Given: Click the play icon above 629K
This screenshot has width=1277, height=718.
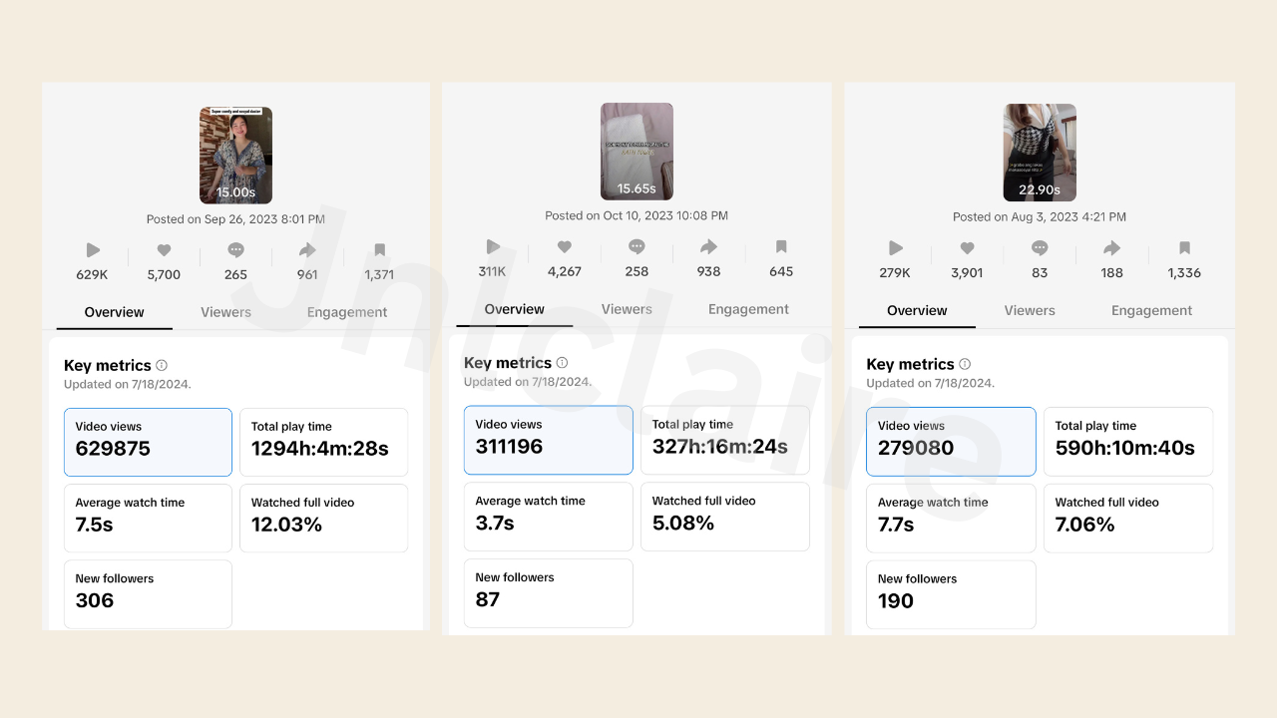Looking at the screenshot, I should pyautogui.click(x=93, y=250).
